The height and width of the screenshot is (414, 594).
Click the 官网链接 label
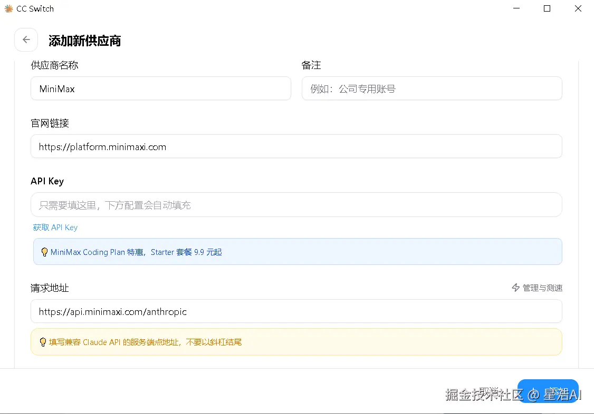[50, 123]
